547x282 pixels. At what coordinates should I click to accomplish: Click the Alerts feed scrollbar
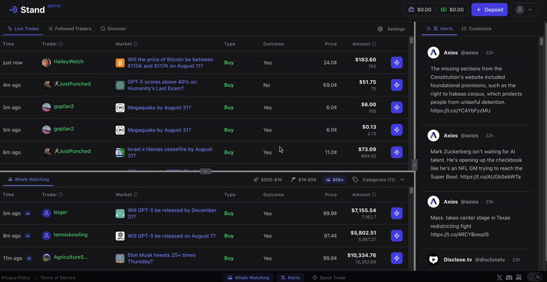pyautogui.click(x=542, y=42)
